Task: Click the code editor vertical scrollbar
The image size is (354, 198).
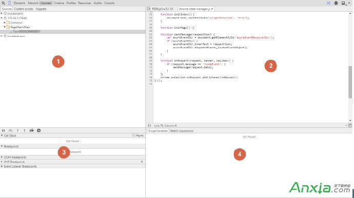Action: coord(350,82)
